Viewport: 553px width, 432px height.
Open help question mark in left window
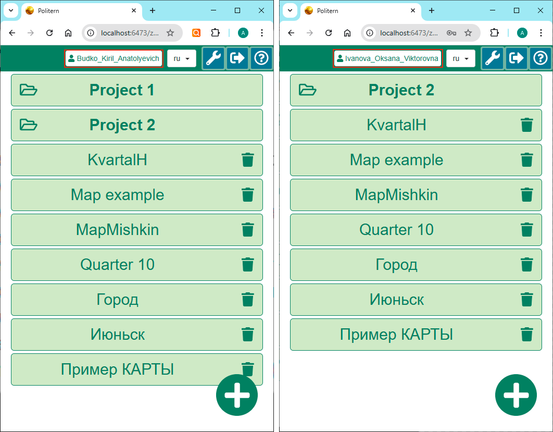[261, 58]
